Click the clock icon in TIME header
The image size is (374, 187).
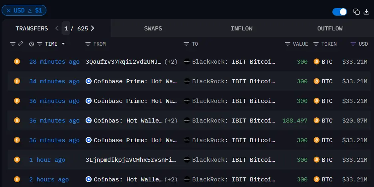(32, 44)
